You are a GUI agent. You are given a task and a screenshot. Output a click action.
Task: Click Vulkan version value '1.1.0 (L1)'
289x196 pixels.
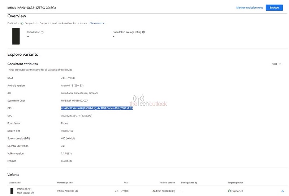pyautogui.click(x=66, y=154)
